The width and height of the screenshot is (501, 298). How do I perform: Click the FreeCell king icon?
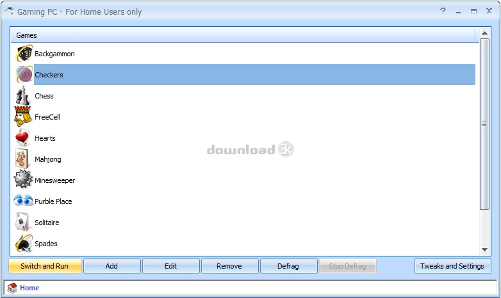click(23, 116)
